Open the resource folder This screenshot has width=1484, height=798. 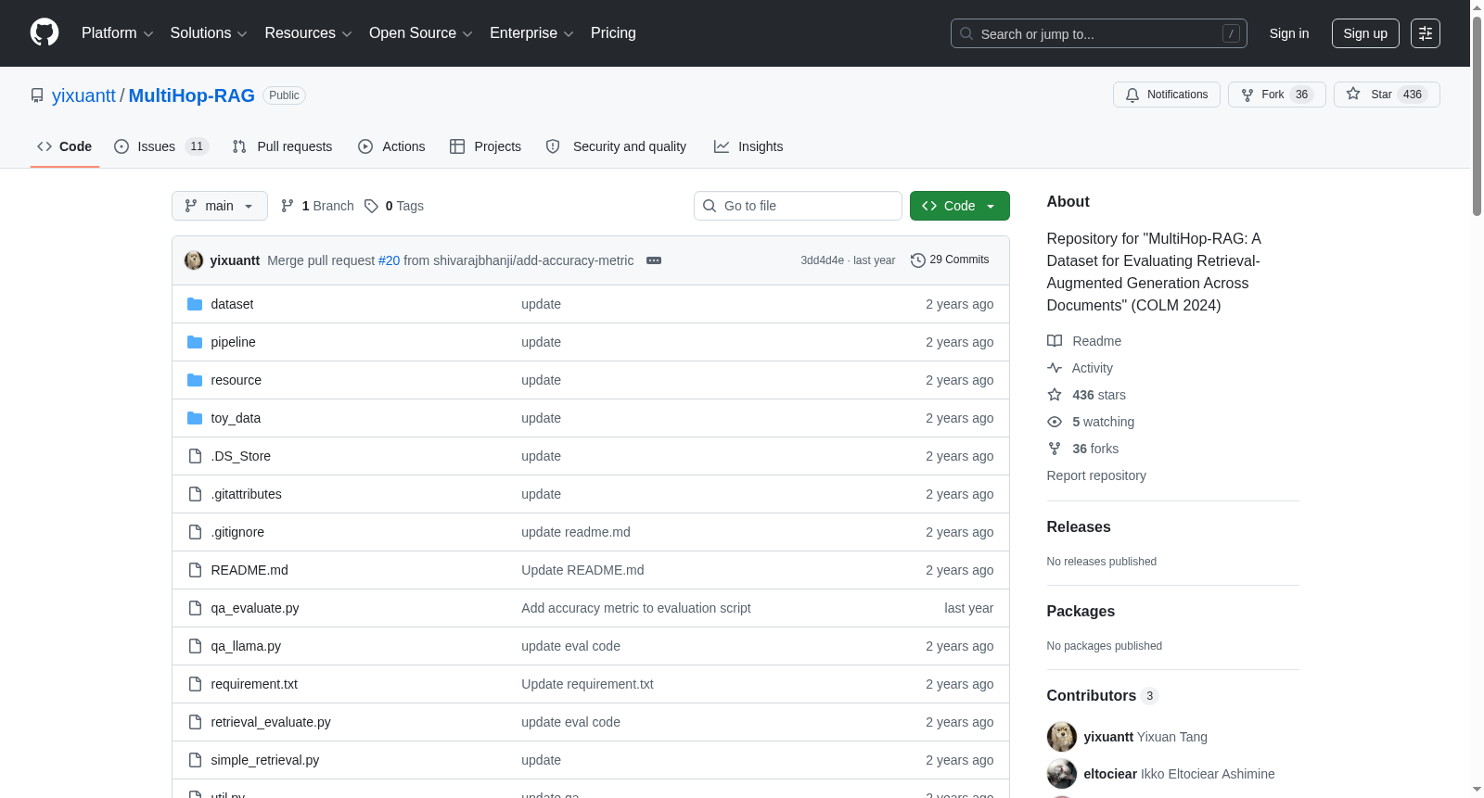point(236,380)
